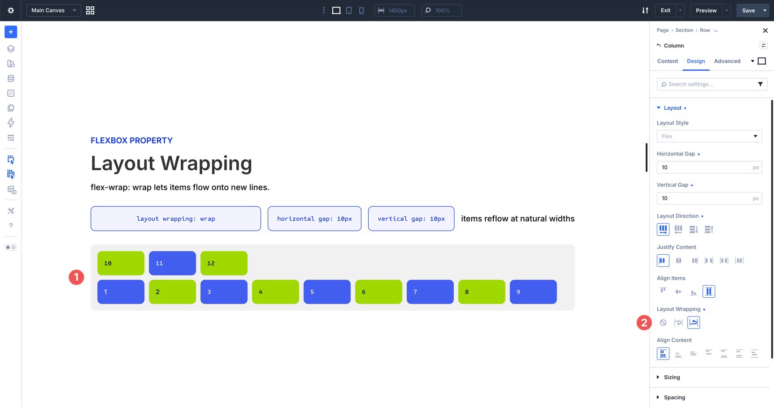The height and width of the screenshot is (407, 774).
Task: Switch to desktop view
Action: pos(336,10)
